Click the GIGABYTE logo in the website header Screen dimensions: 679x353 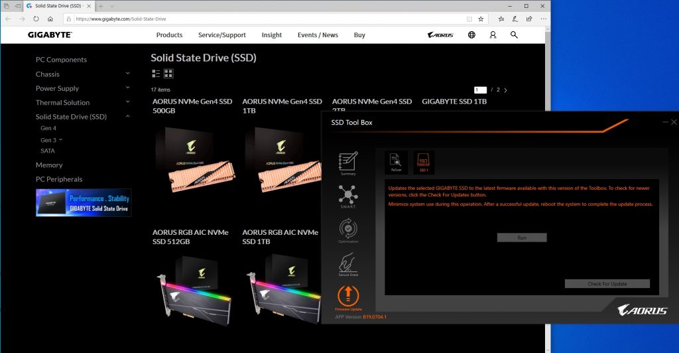pos(50,35)
